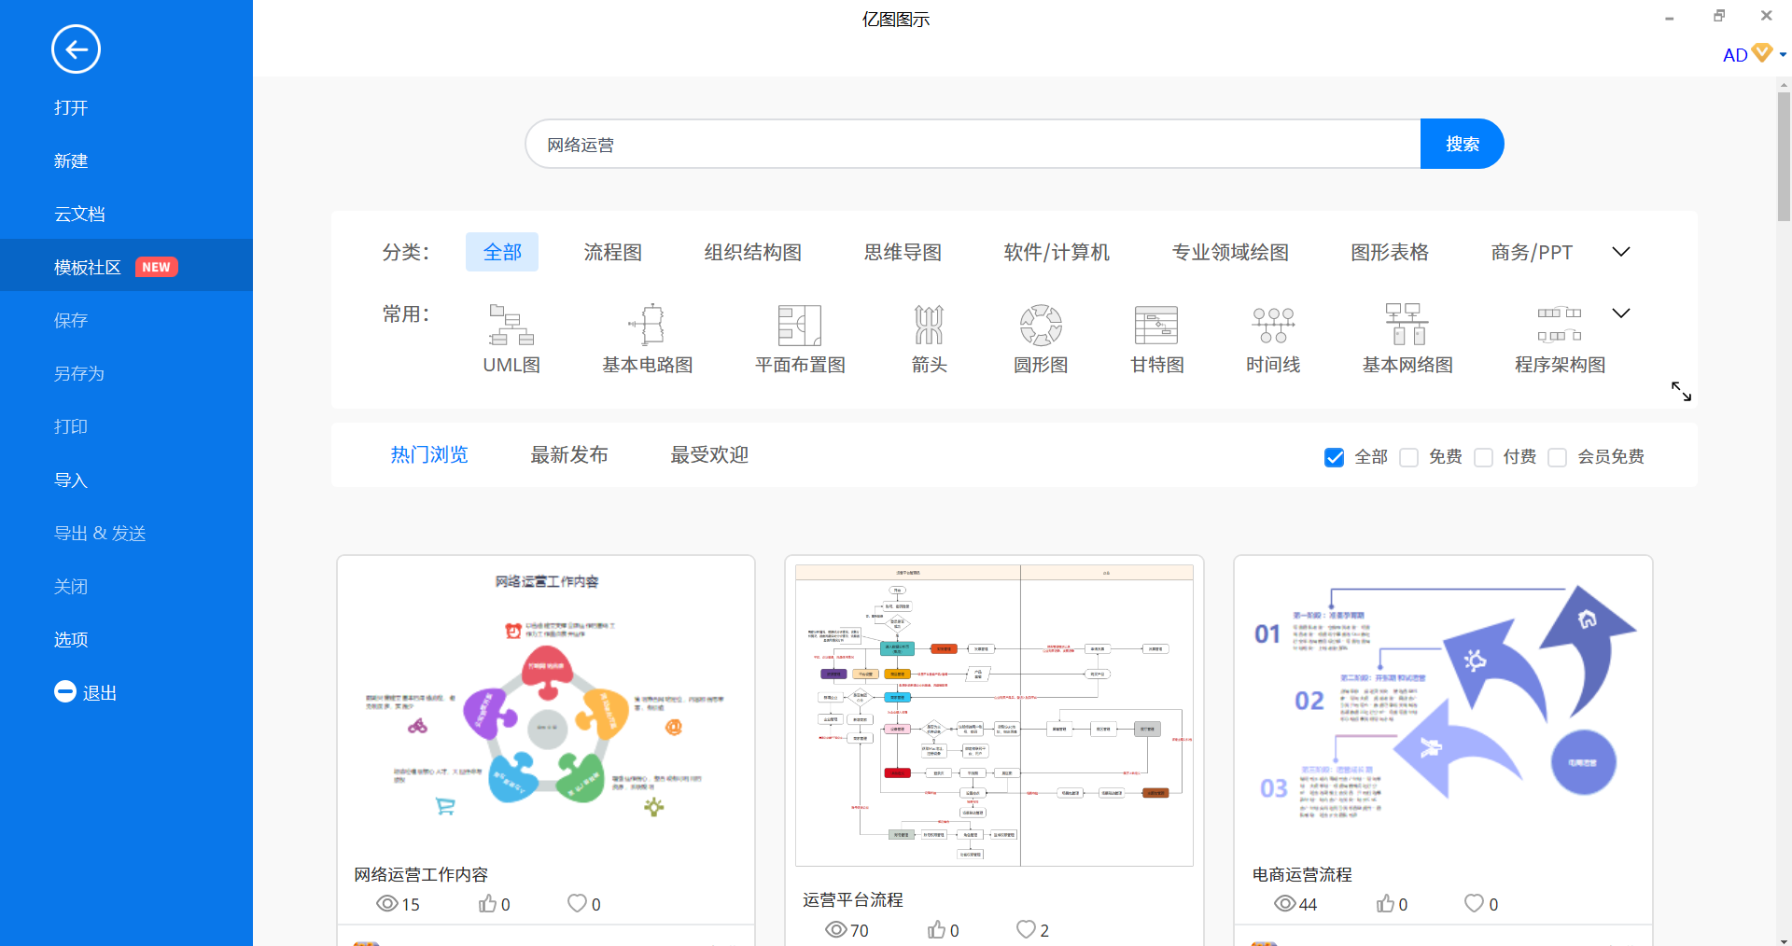Enable the 免费 filter checkbox
1792x946 pixels.
point(1409,457)
